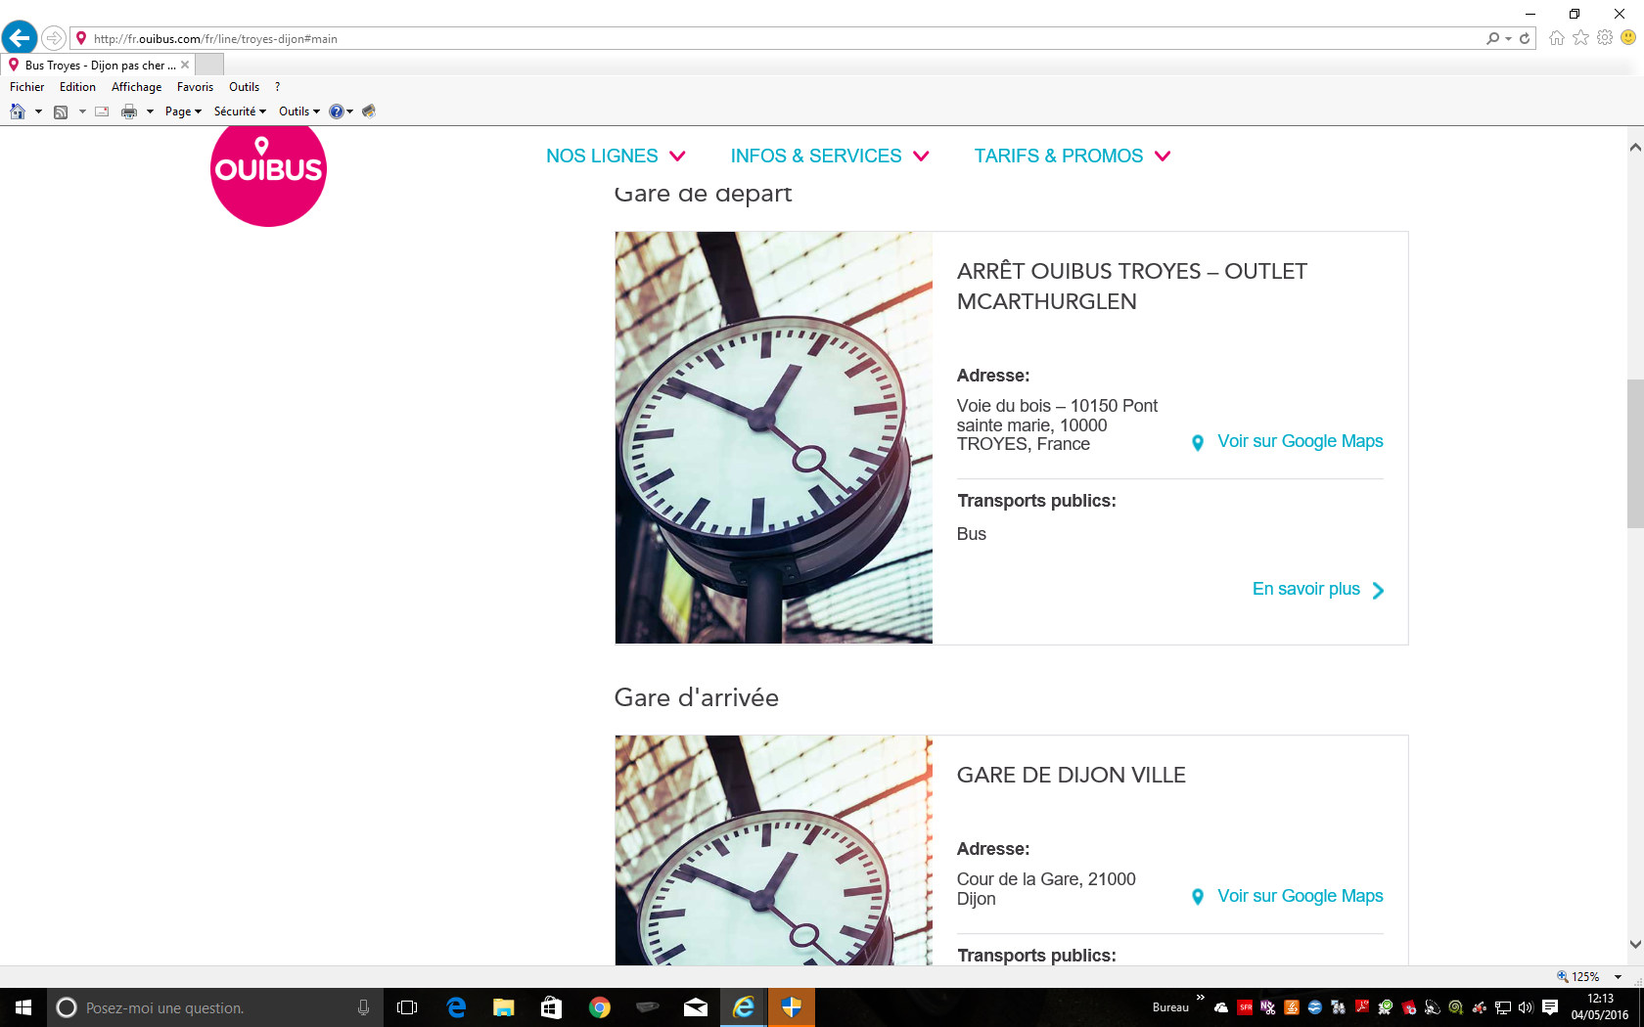Image resolution: width=1644 pixels, height=1027 pixels.
Task: Click Cortana search box
Action: point(213,1007)
